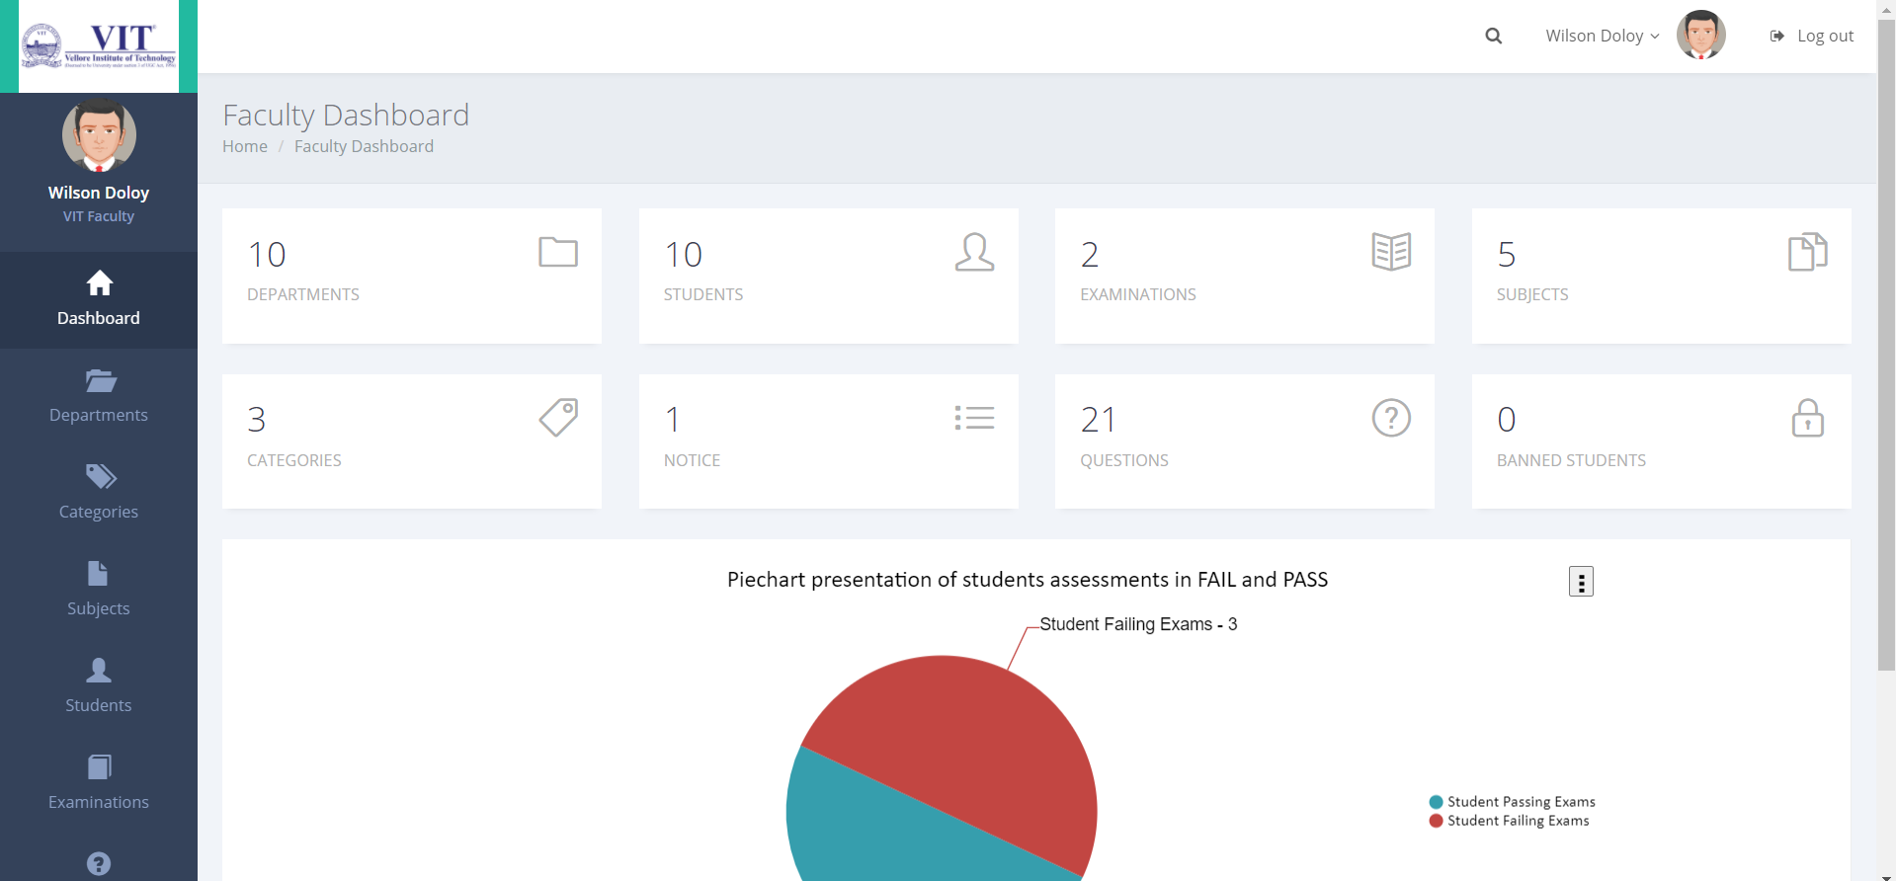Screen dimensions: 1896x881
Task: Click the sidebar profile avatar picture
Action: pos(99,134)
